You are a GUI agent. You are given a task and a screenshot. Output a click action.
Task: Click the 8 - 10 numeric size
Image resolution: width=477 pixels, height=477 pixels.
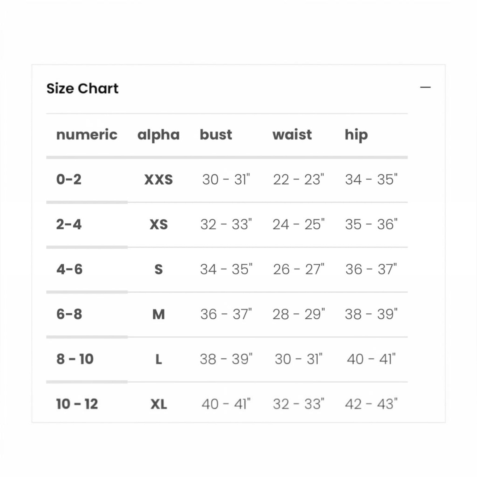click(x=75, y=359)
